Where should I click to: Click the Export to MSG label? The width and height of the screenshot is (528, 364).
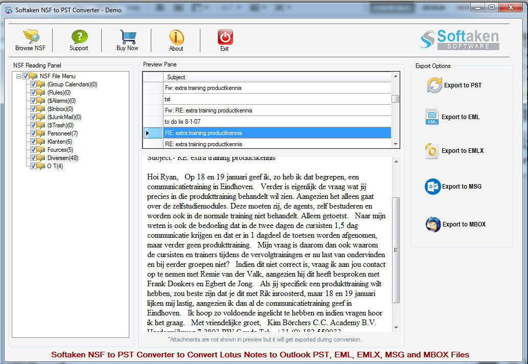pos(462,187)
